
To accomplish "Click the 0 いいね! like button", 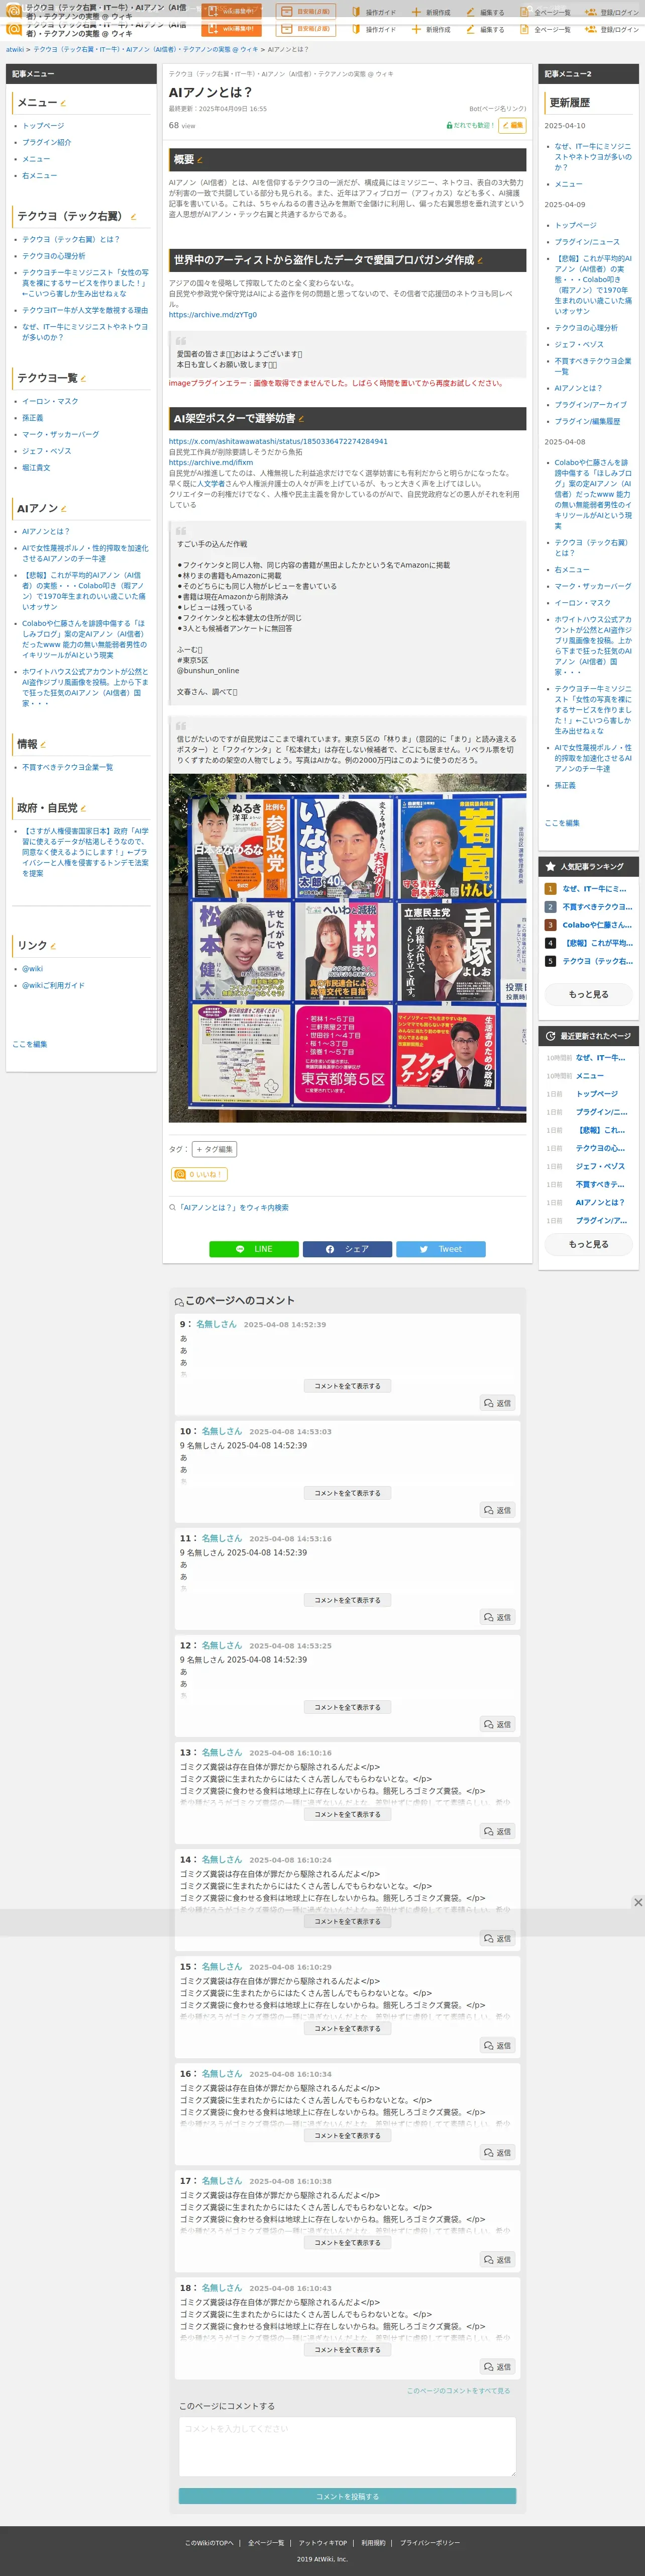I will tap(199, 1174).
